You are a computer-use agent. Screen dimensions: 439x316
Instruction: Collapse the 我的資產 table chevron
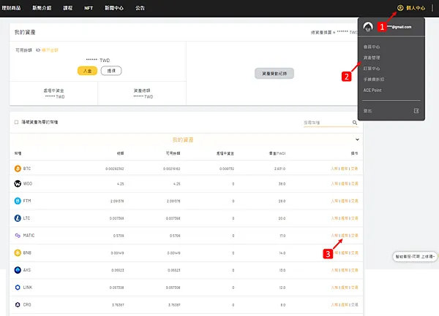click(x=357, y=139)
